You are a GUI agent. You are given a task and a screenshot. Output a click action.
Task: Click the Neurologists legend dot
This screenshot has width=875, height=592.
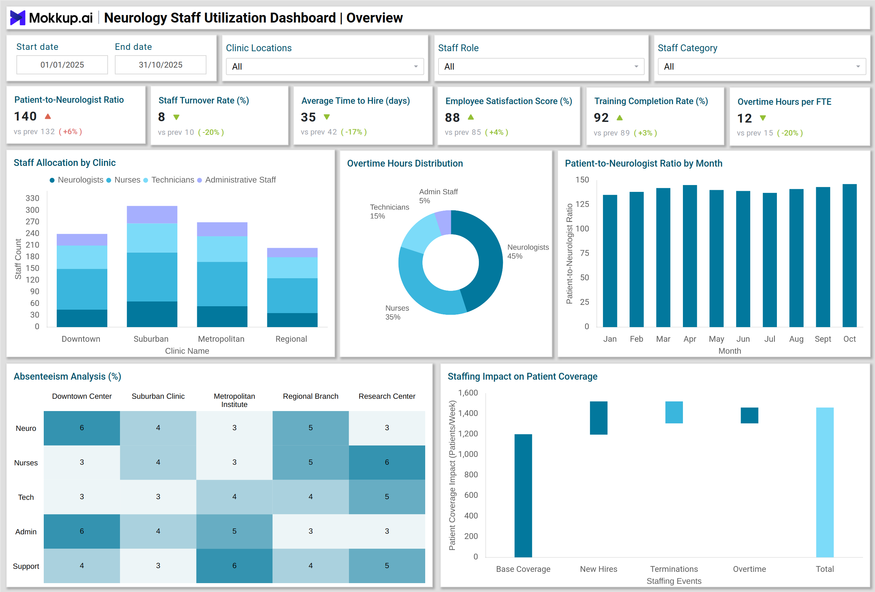(52, 180)
